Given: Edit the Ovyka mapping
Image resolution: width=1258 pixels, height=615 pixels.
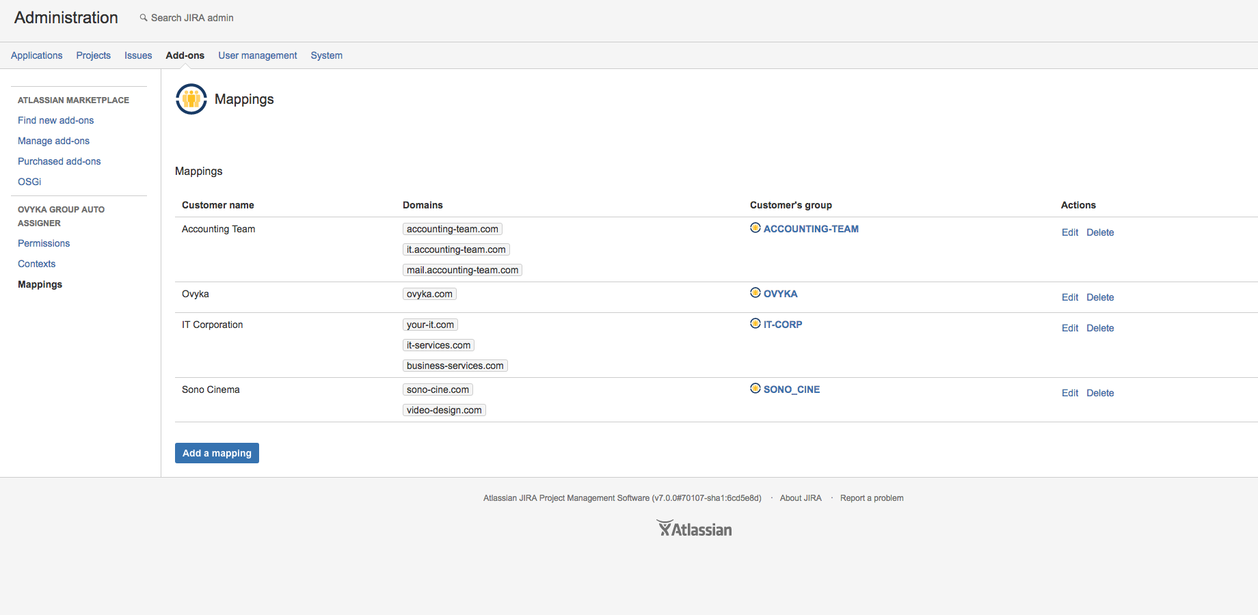Looking at the screenshot, I should (1070, 297).
